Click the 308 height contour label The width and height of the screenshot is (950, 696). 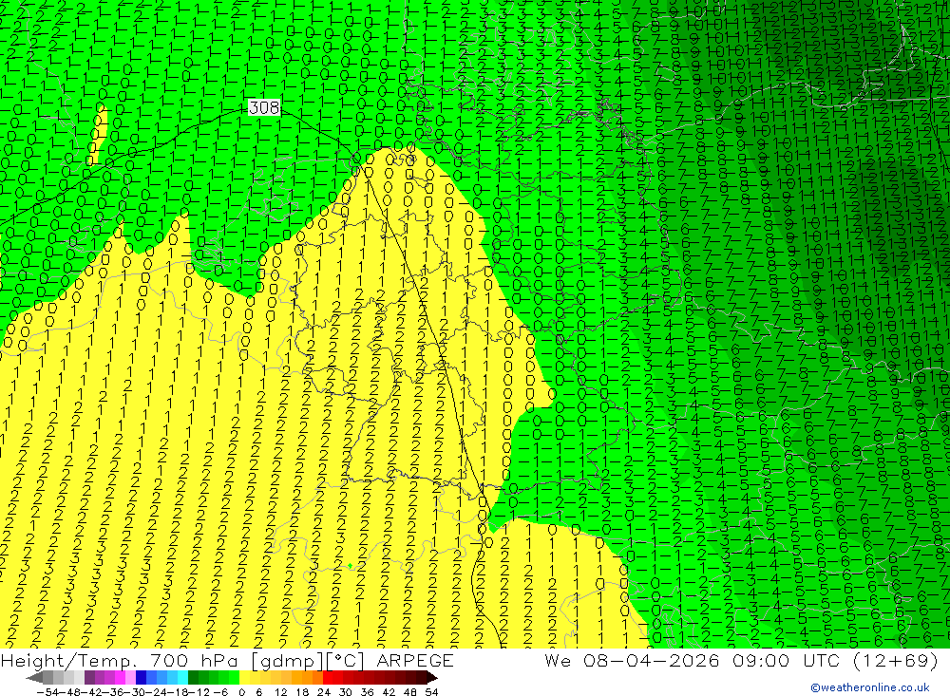pyautogui.click(x=264, y=108)
